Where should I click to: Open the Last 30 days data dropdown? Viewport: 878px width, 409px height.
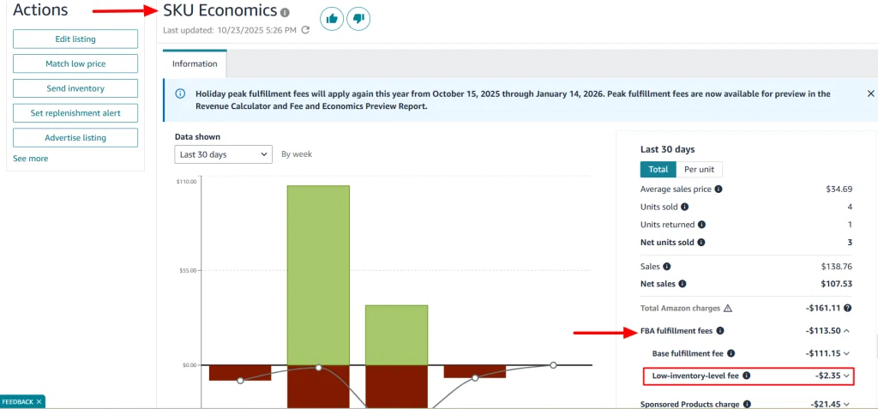pyautogui.click(x=224, y=154)
